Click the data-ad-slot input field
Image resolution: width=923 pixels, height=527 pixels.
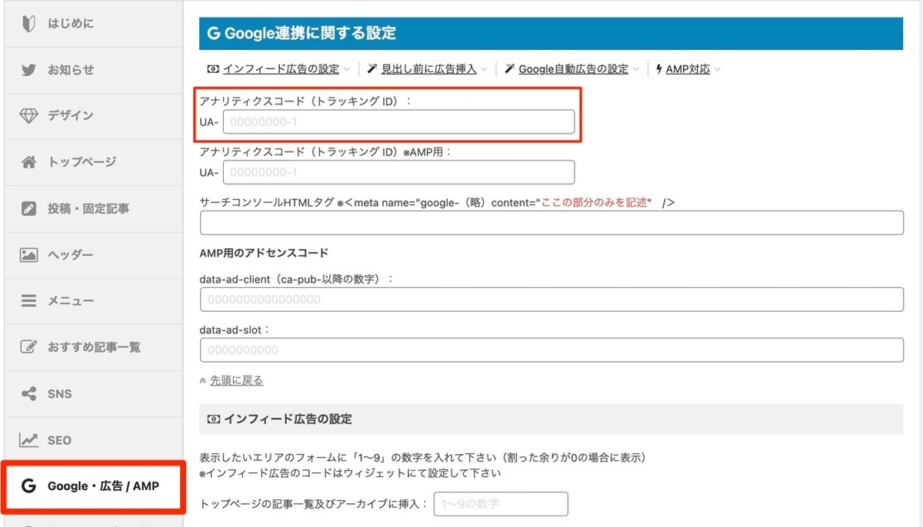(551, 350)
